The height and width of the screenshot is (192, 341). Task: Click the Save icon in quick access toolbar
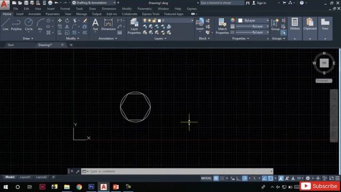pos(26,3)
